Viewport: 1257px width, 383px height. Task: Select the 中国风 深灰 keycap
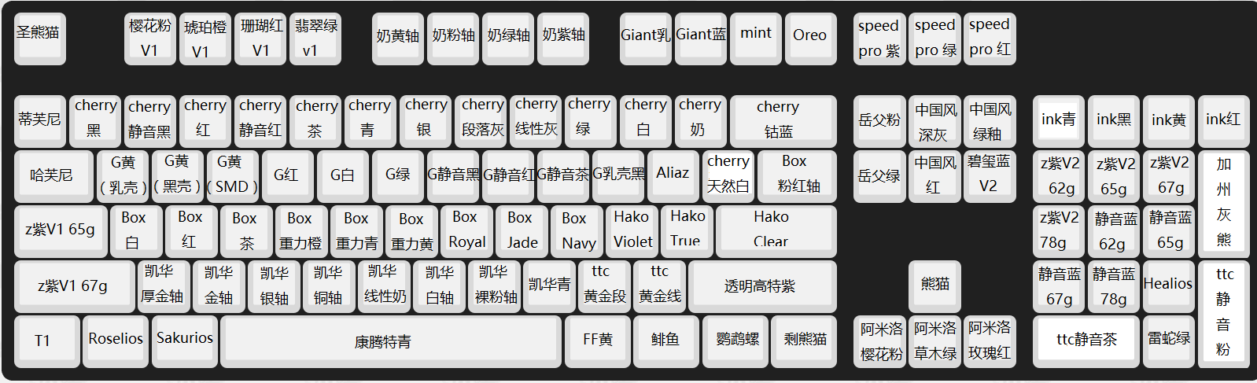pyautogui.click(x=934, y=120)
